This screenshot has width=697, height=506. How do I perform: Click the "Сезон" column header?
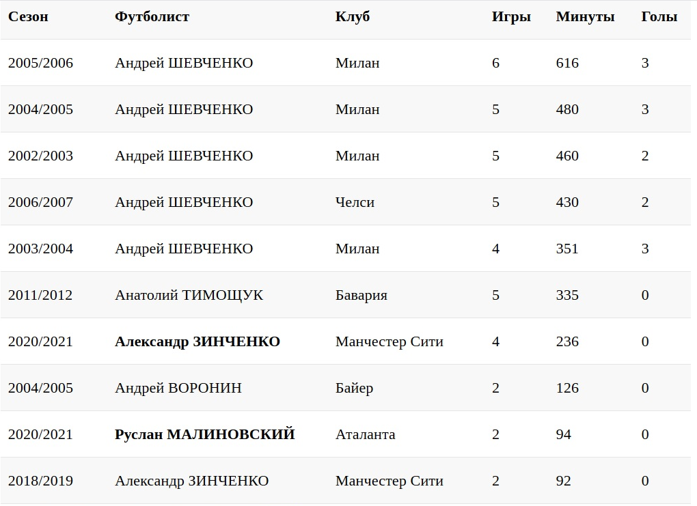click(x=28, y=17)
